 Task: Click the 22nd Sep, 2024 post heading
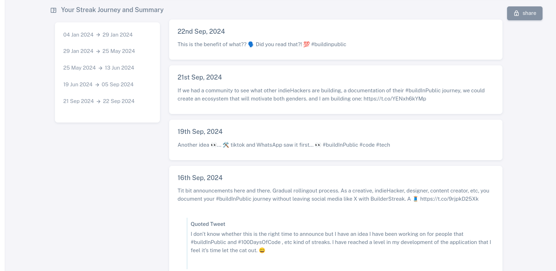(201, 32)
